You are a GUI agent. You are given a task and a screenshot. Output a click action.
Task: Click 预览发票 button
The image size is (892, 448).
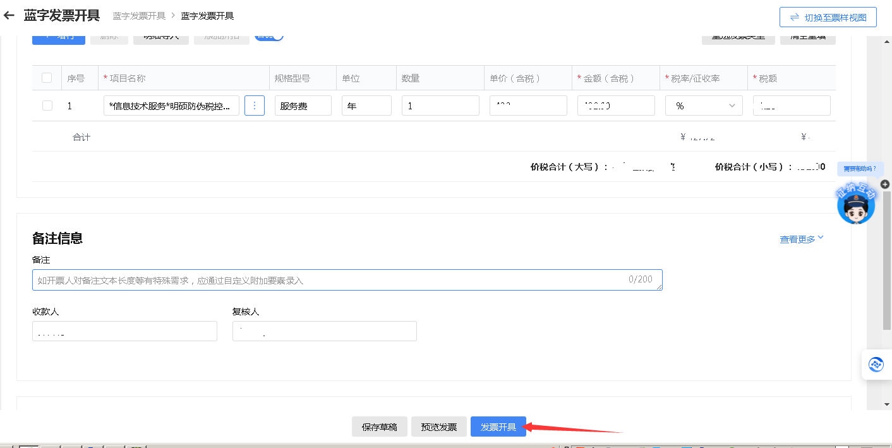click(x=438, y=427)
